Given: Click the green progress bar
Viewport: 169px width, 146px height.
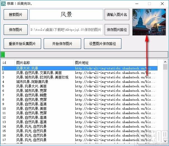Looking at the screenshot, I should point(84,54).
